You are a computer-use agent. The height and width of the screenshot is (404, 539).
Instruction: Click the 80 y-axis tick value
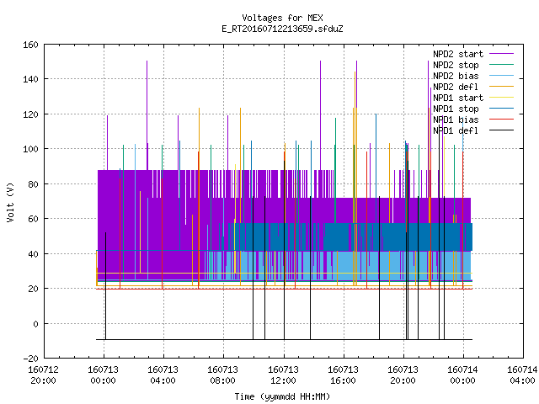[33, 184]
